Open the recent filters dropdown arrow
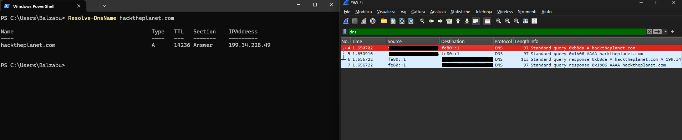This screenshot has height=140, width=682. point(666,32)
